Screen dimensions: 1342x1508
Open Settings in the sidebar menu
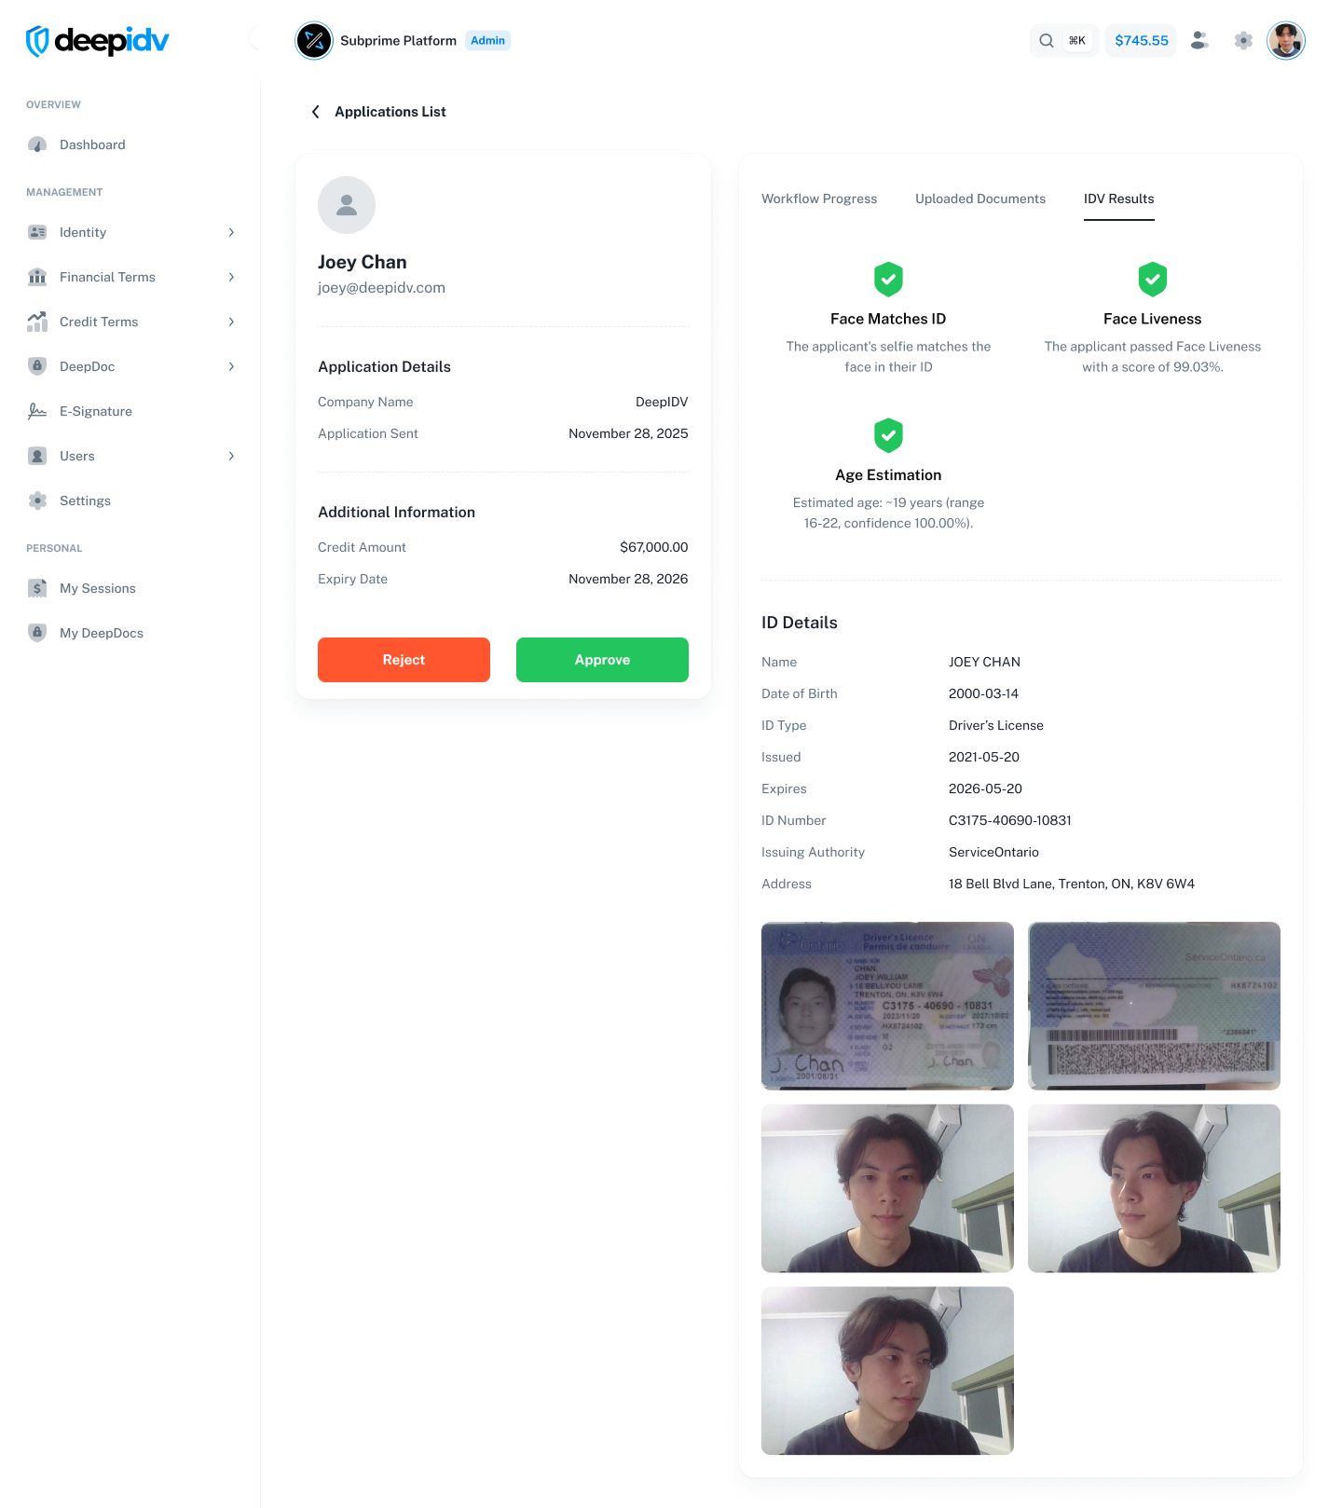[x=130, y=500]
